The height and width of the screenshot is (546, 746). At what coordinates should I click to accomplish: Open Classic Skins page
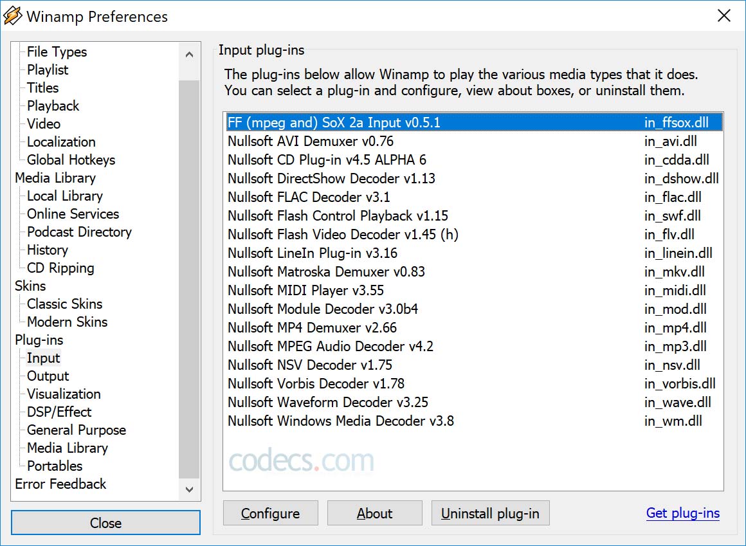point(65,304)
